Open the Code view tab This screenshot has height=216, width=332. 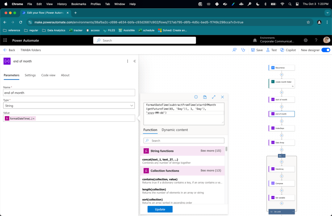pos(48,75)
